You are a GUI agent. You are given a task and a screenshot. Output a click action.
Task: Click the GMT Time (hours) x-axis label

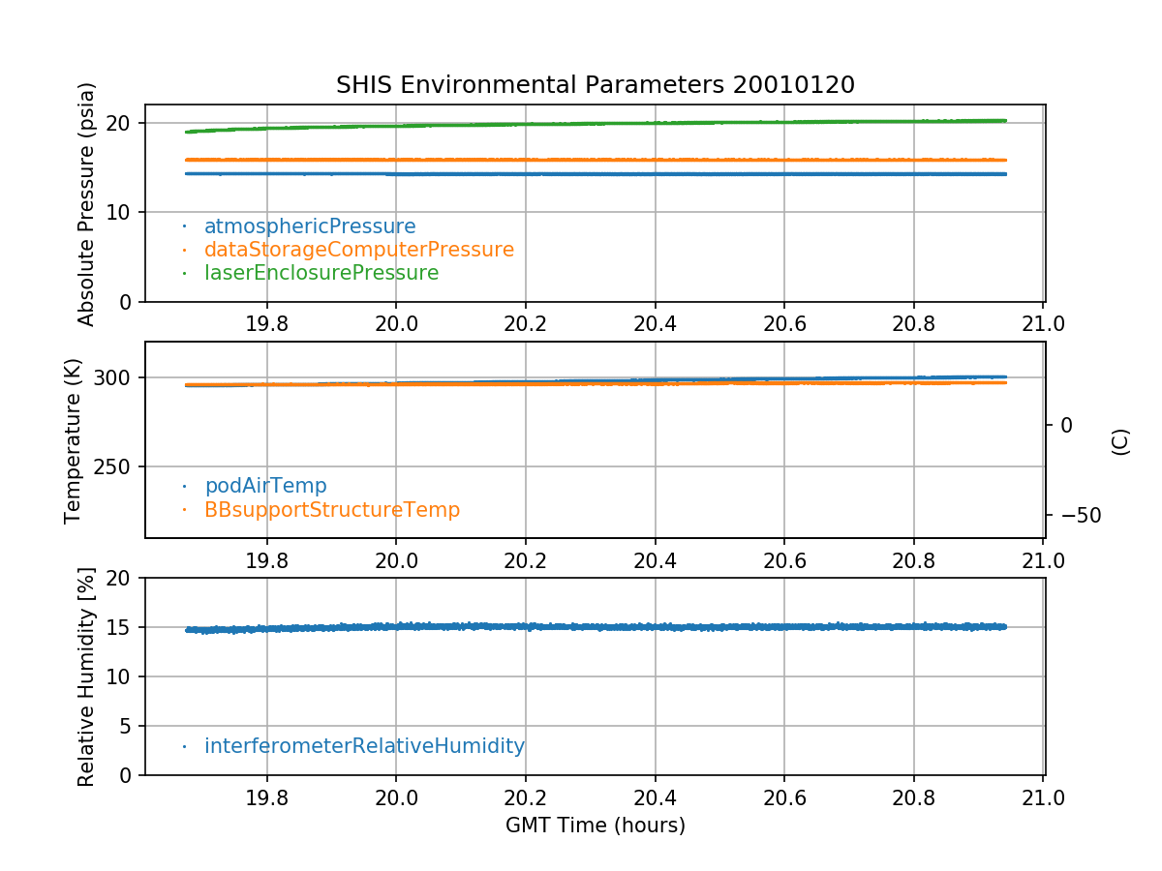(x=595, y=826)
